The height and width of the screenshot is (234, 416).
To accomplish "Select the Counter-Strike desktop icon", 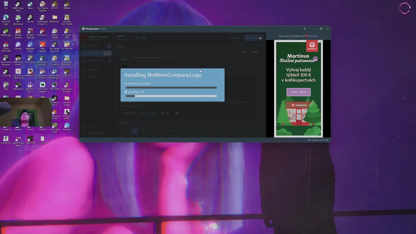I will pyautogui.click(x=6, y=140).
